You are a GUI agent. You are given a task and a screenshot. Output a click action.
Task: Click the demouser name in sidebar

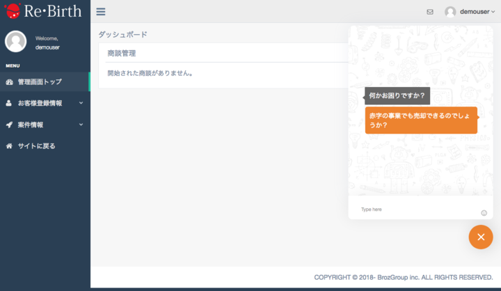47,47
